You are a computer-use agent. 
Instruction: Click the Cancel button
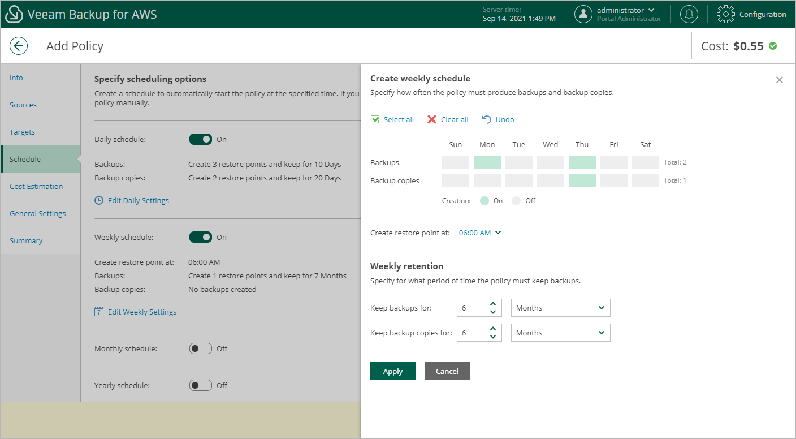447,371
